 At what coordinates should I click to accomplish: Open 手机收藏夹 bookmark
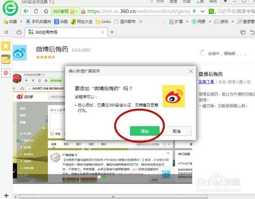pyautogui.click(x=39, y=21)
